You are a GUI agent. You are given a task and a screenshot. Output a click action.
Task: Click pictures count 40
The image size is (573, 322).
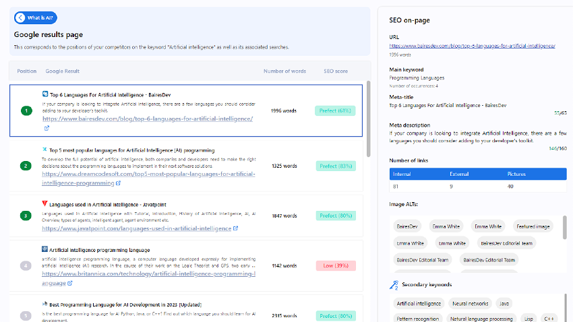tap(510, 186)
